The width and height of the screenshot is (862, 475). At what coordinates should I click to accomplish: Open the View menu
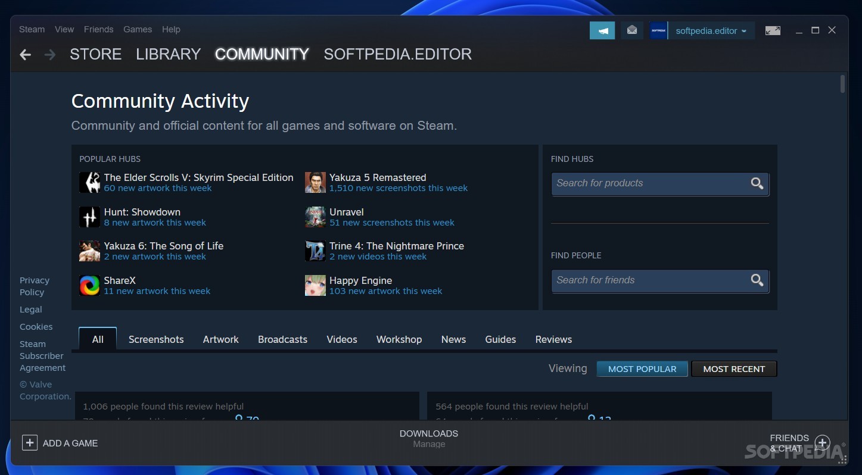click(64, 29)
